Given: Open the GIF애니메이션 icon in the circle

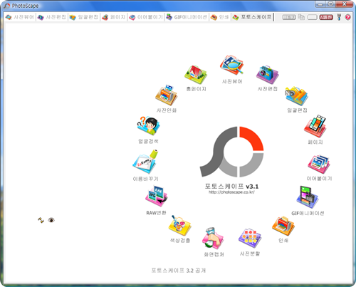Looking at the screenshot, I should click(x=308, y=197).
